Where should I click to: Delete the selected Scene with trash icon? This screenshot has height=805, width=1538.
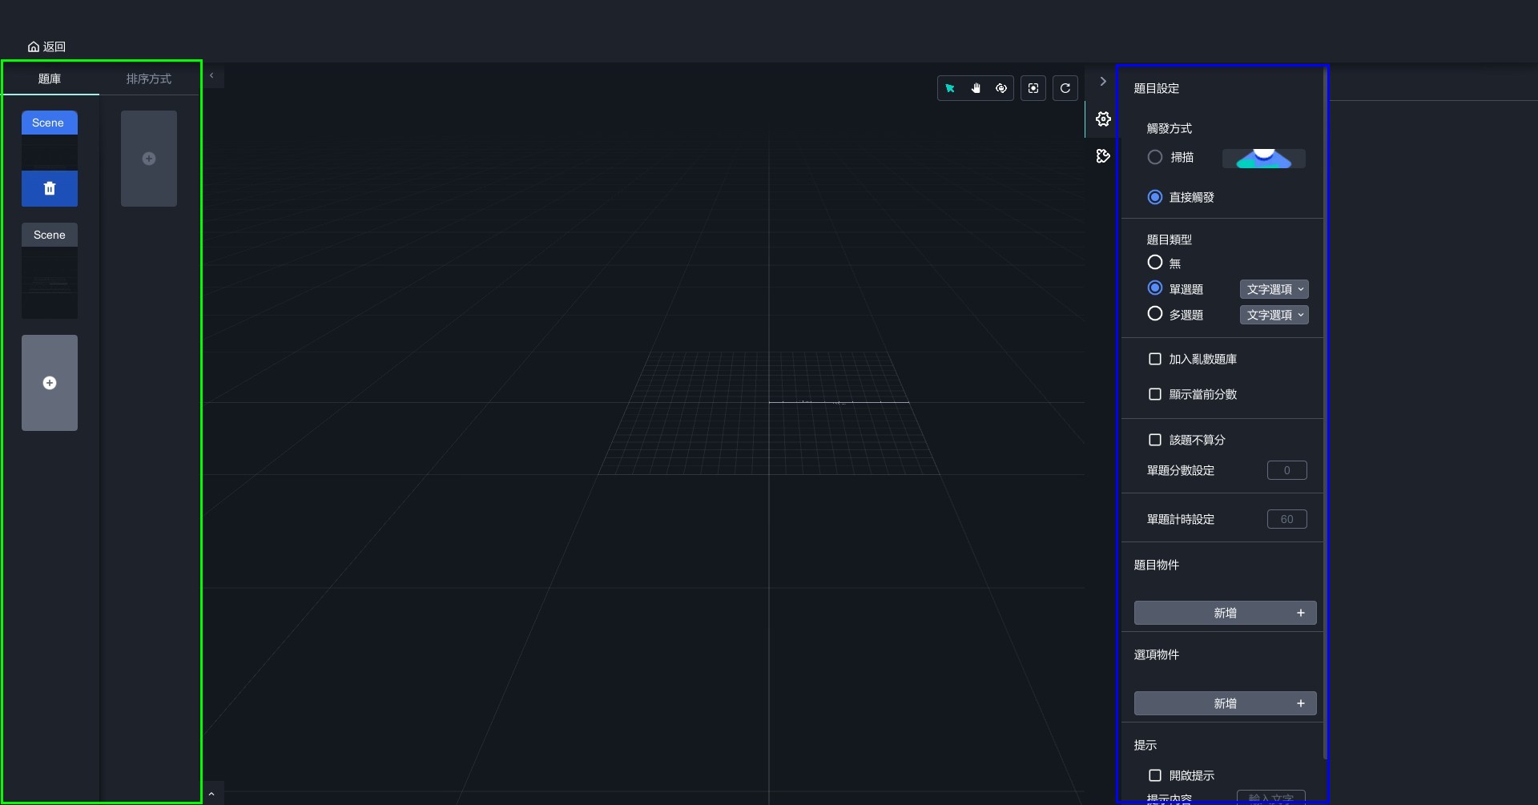pyautogui.click(x=50, y=188)
